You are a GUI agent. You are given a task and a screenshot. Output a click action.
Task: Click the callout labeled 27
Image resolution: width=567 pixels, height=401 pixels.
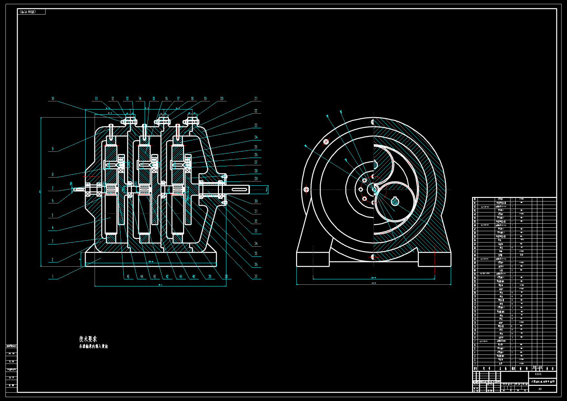click(x=256, y=162)
